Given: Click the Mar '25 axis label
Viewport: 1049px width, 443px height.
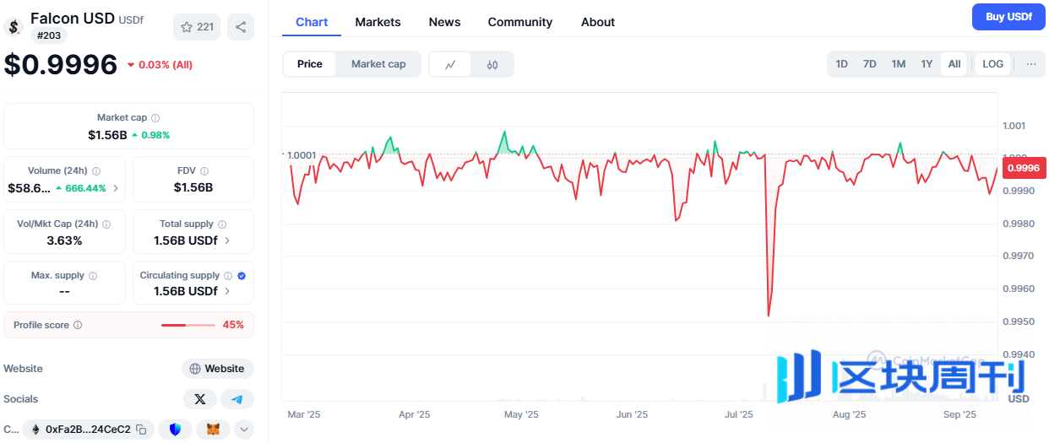Looking at the screenshot, I should pyautogui.click(x=304, y=414).
